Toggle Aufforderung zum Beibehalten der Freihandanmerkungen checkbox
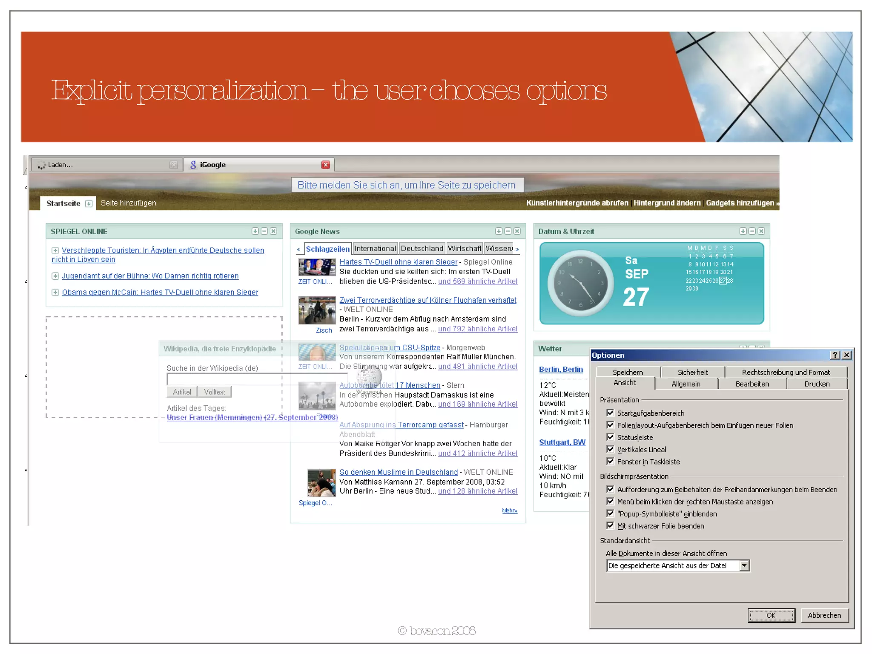This screenshot has height=654, width=872. pyautogui.click(x=610, y=490)
